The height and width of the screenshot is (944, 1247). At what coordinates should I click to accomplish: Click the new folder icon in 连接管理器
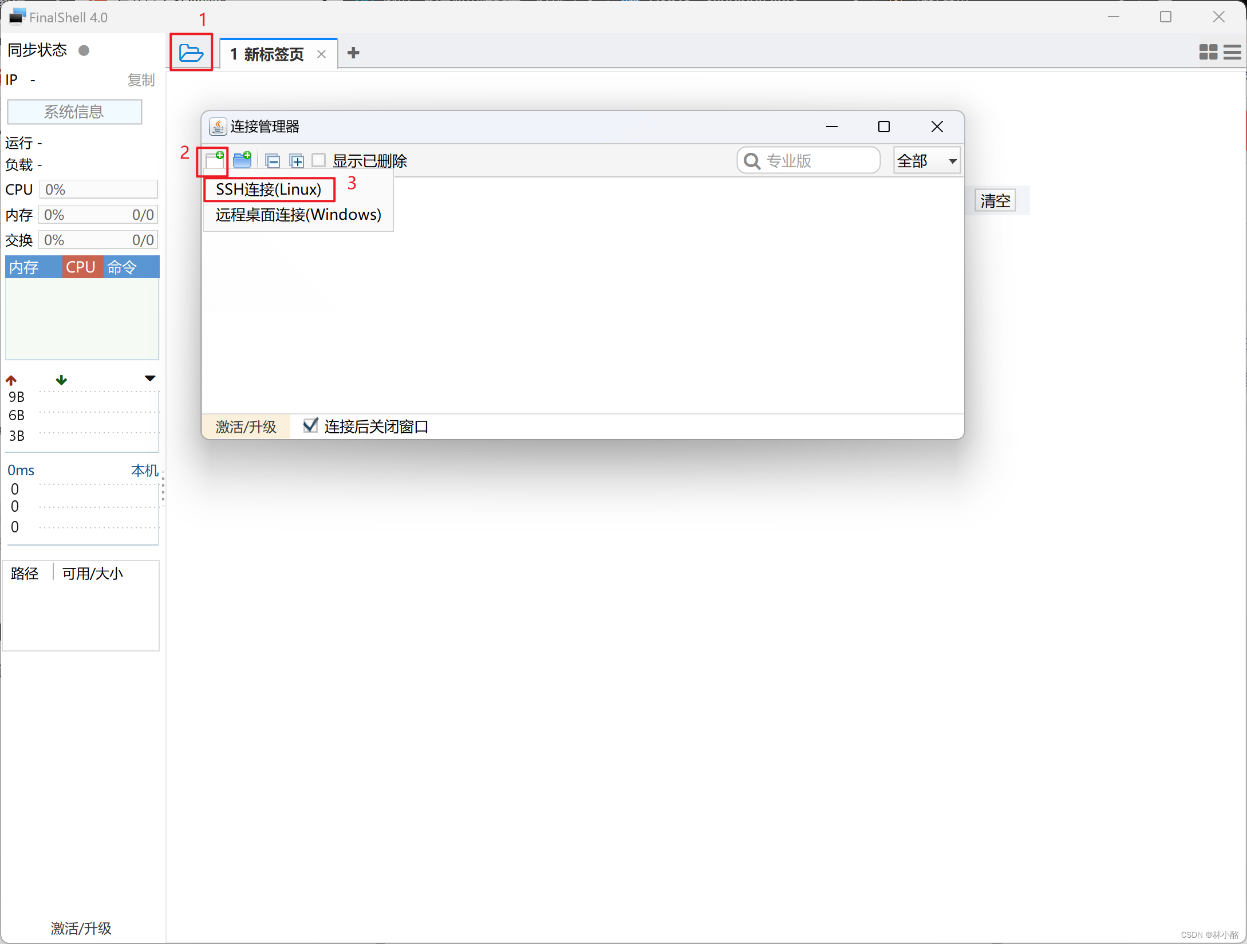[243, 160]
